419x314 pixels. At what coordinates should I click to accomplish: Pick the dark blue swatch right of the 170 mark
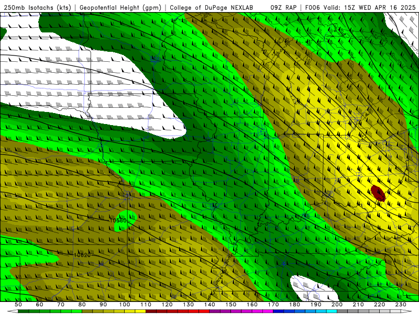point(279,311)
